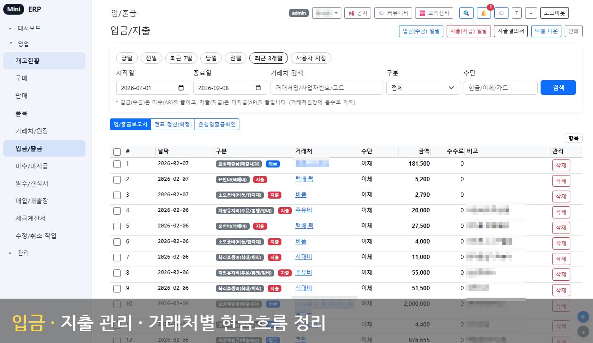Image resolution: width=593 pixels, height=343 pixels.
Task: Open 택배,퀵 vendor link in row 2
Action: point(305,179)
